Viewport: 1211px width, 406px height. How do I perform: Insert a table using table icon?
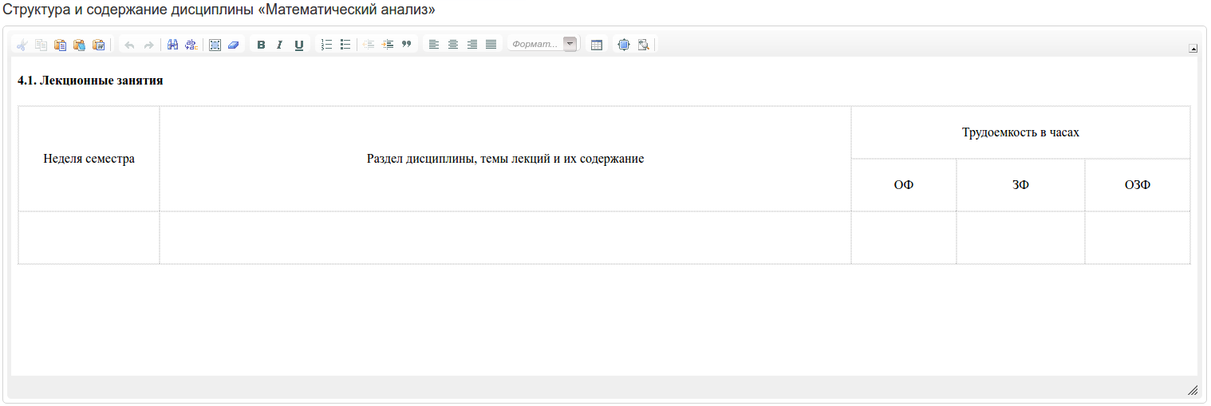(596, 45)
